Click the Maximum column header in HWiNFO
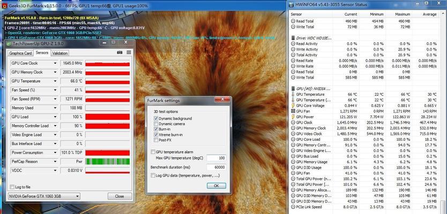Image resolution: width=447 pixels, height=214 pixels. pos(403,14)
